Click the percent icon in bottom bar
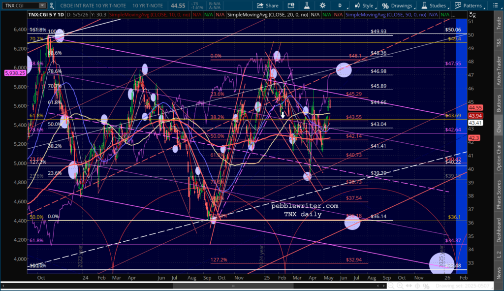The image size is (504, 291). coord(426,286)
